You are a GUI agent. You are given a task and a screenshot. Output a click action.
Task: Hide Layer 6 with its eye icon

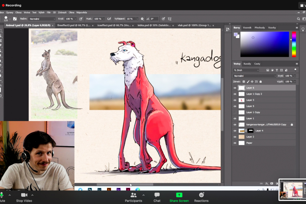point(235,88)
